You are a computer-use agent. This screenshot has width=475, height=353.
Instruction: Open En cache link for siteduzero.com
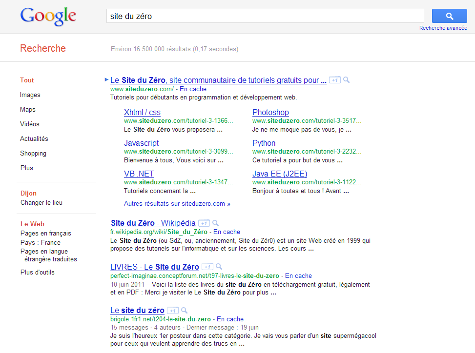193,89
